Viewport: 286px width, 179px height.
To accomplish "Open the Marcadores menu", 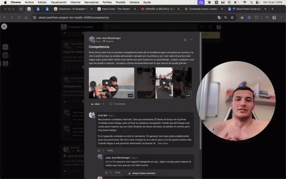I will [91, 2].
